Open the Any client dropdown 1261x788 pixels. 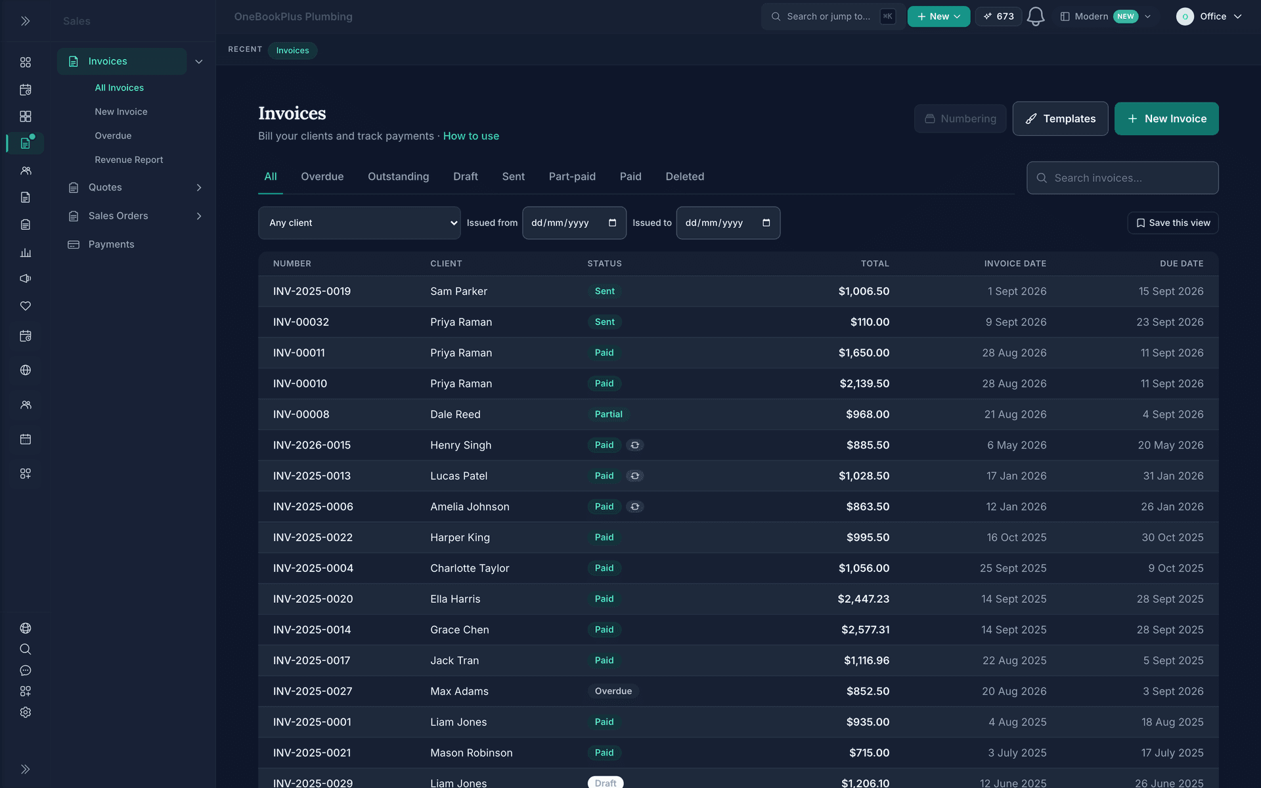[359, 223]
